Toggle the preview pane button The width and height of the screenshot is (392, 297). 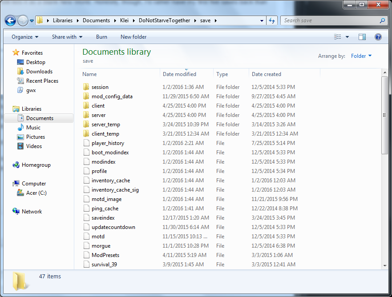click(x=362, y=37)
